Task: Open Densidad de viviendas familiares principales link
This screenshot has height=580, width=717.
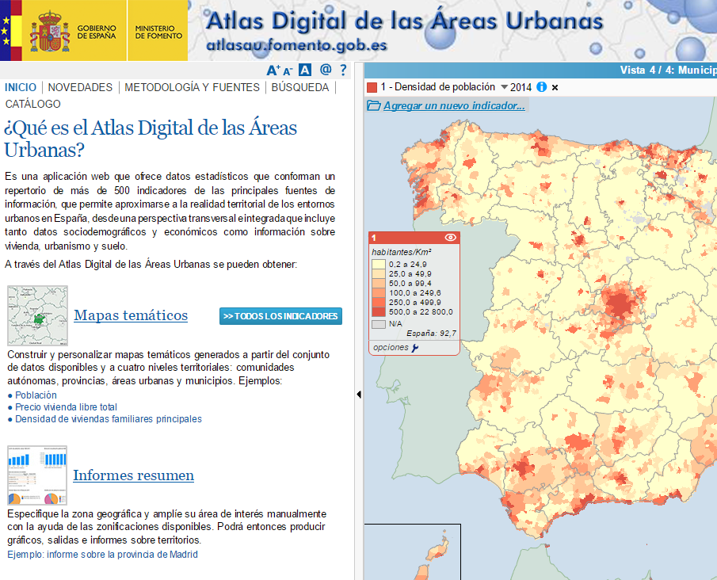Action: pyautogui.click(x=109, y=419)
